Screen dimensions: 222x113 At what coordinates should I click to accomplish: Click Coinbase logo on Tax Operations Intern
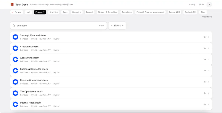click(16, 93)
